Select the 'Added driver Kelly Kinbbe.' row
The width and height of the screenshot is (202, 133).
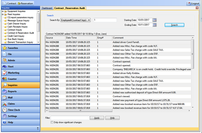118,73
